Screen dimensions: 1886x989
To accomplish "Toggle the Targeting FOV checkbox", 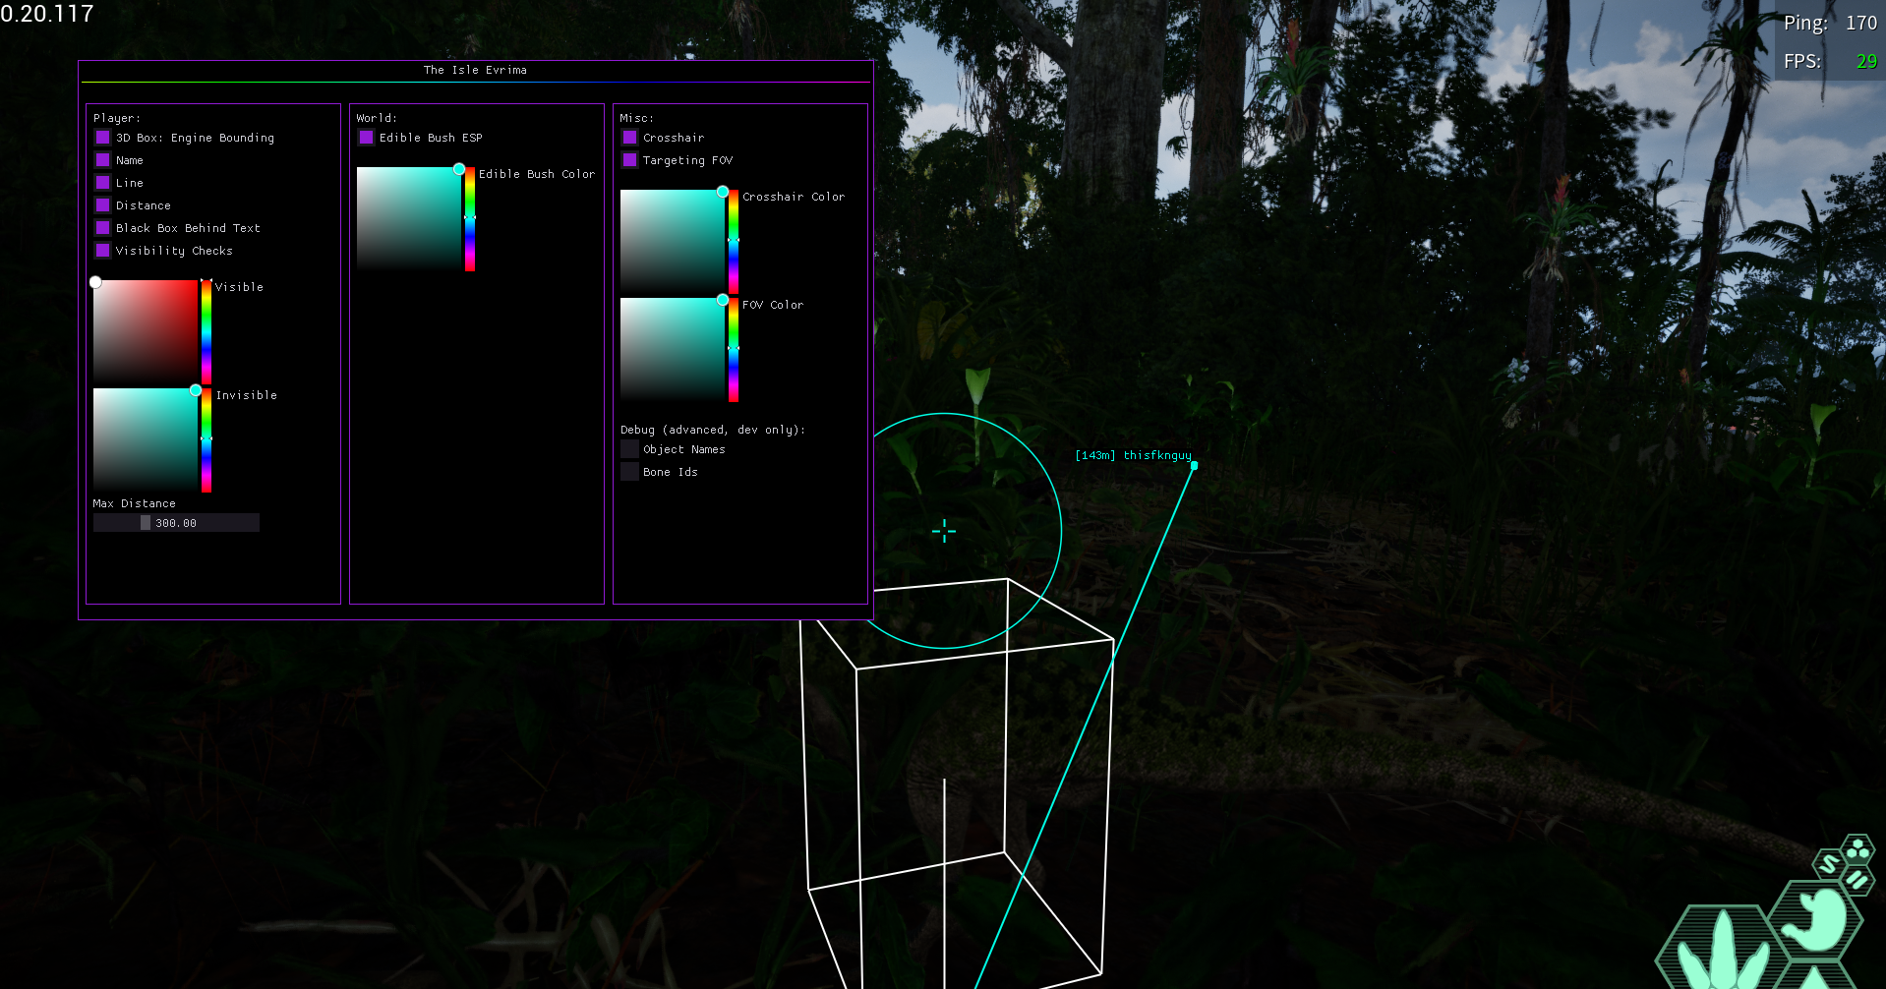I will (x=629, y=160).
